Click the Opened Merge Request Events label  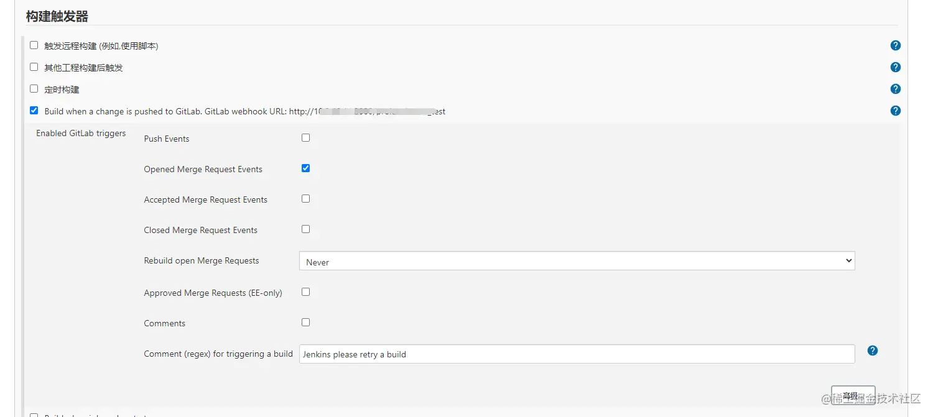click(x=203, y=169)
